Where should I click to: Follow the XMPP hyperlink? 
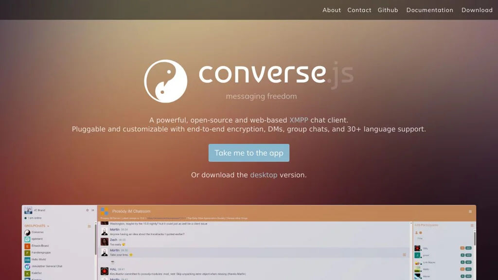299,120
